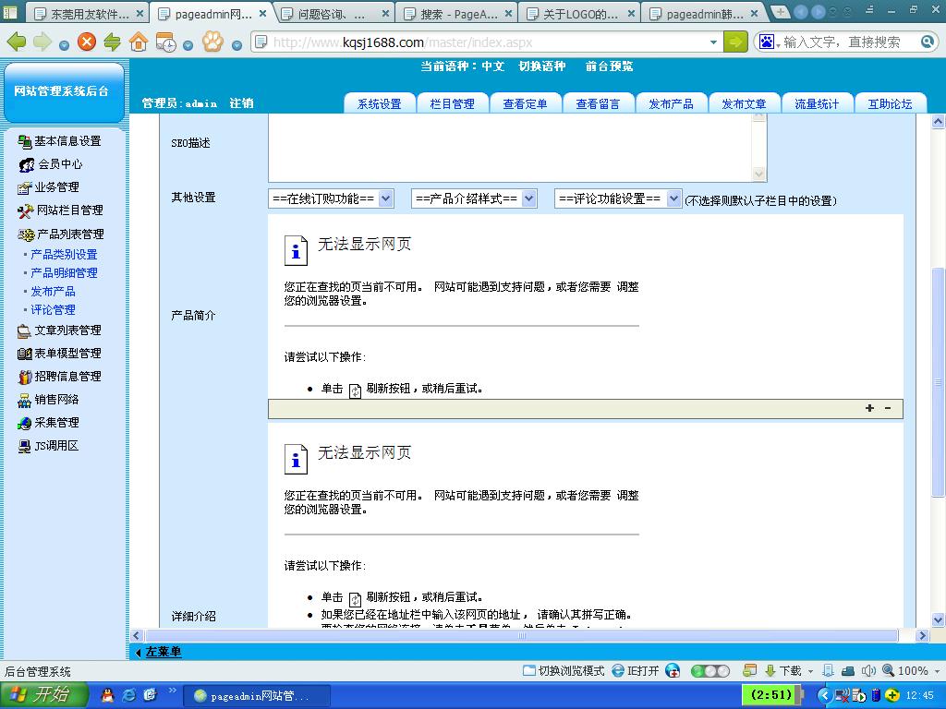The height and width of the screenshot is (709, 946).
Task: Click the 注销 logout link
Action: coord(241,103)
